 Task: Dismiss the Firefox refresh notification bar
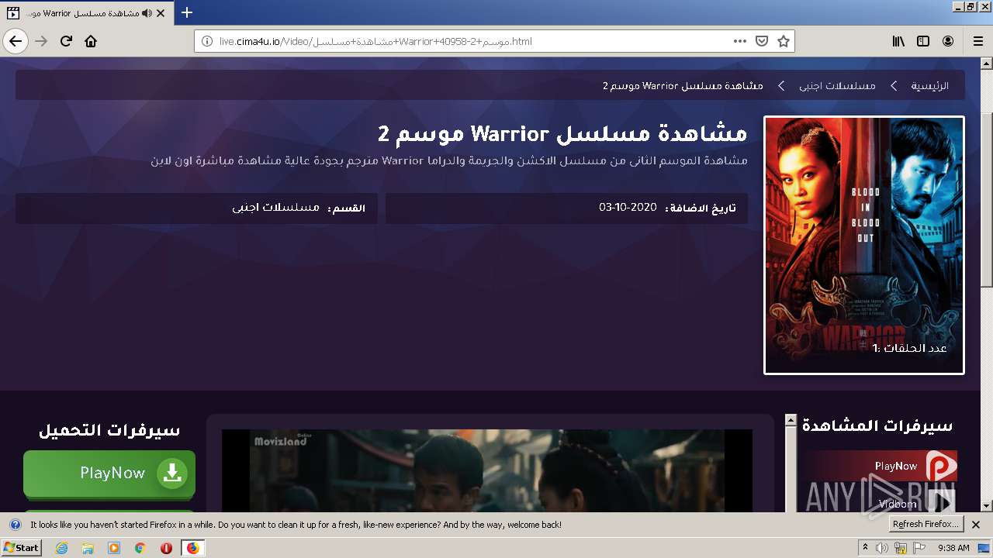[x=976, y=525]
